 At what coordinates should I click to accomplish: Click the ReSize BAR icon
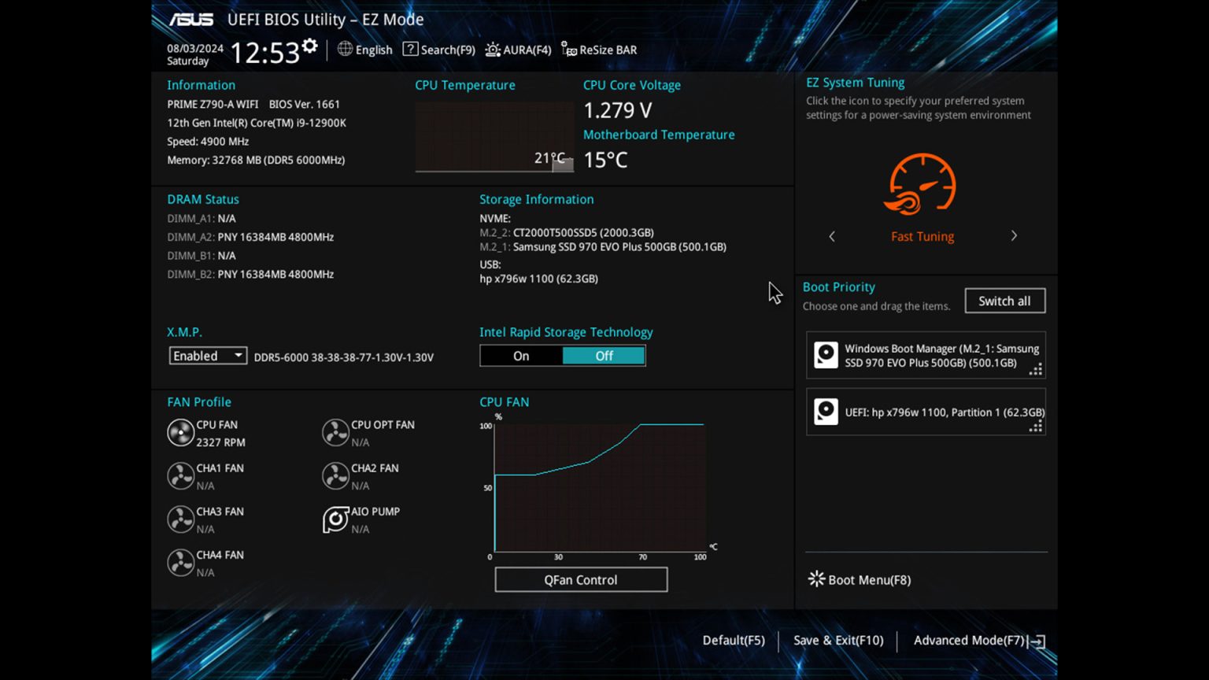click(568, 50)
